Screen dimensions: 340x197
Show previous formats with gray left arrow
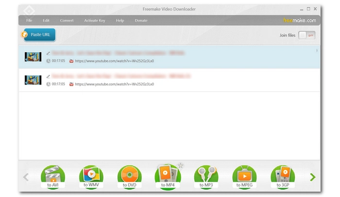[x=26, y=177]
